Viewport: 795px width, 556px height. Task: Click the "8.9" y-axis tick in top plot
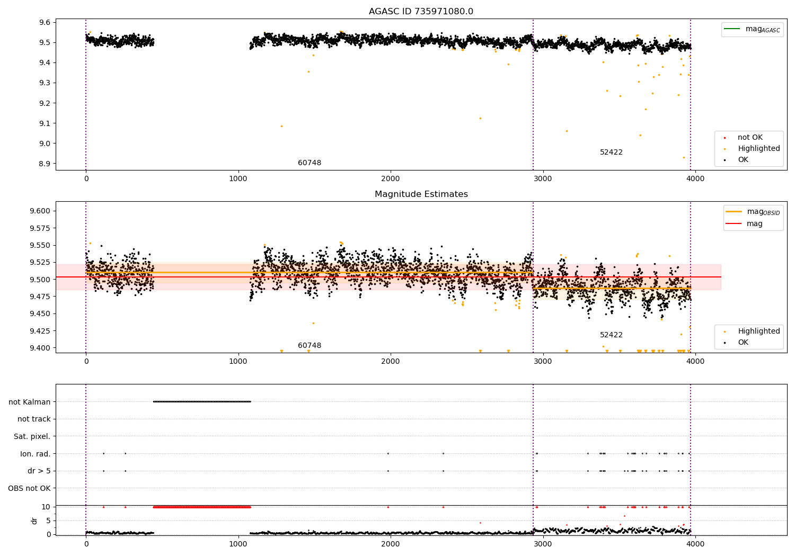click(45, 164)
